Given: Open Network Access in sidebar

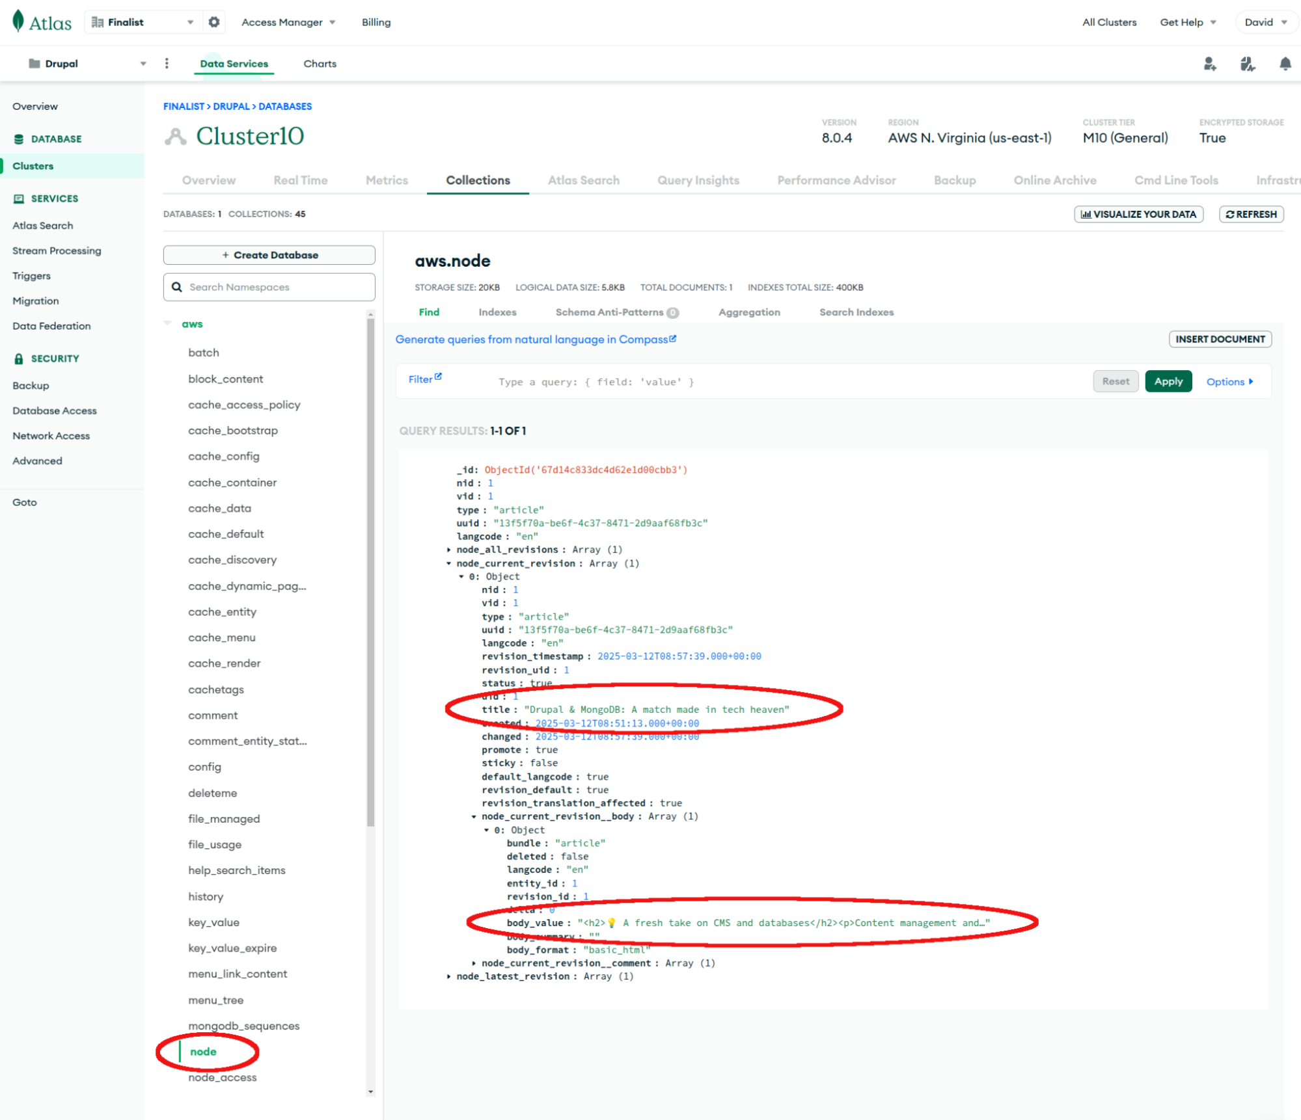Looking at the screenshot, I should tap(51, 436).
